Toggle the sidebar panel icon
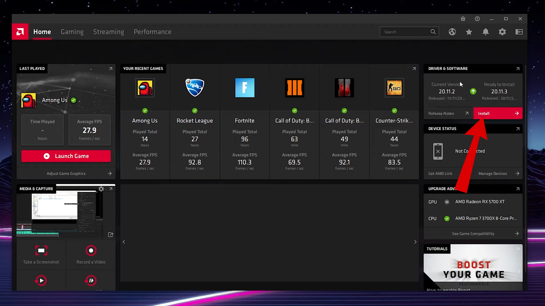The width and height of the screenshot is (545, 306). [519, 32]
